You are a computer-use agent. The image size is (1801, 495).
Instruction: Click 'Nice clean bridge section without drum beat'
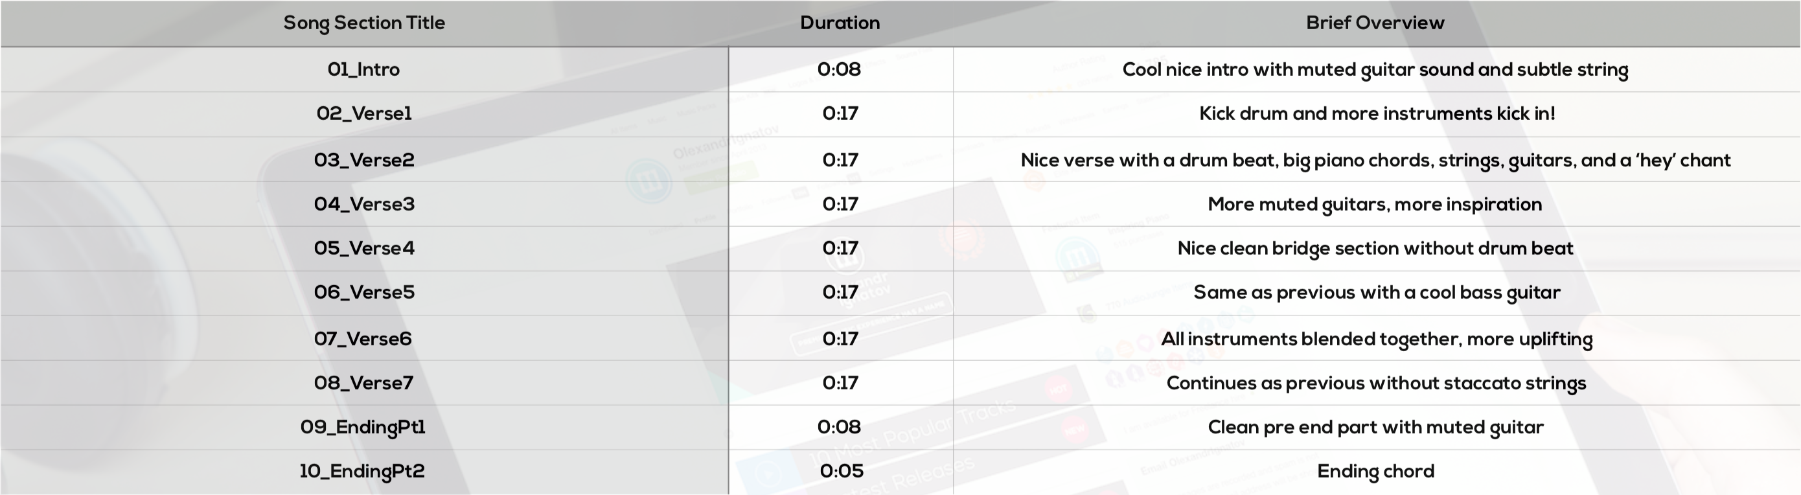[x=1375, y=248]
